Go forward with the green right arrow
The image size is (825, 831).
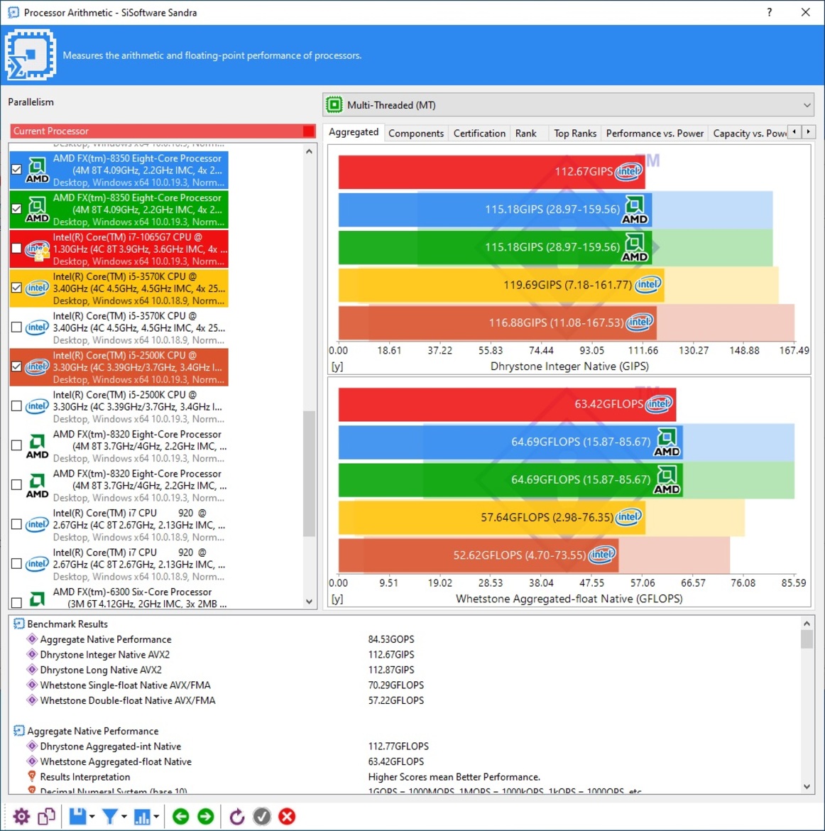point(206,816)
